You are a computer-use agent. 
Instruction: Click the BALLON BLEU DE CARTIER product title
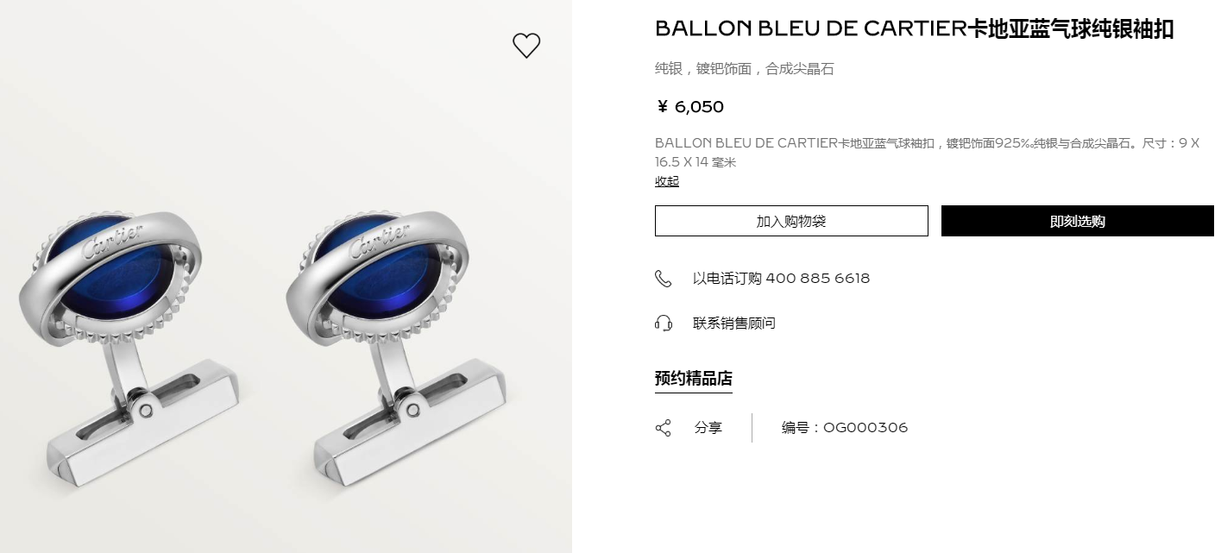pos(915,28)
